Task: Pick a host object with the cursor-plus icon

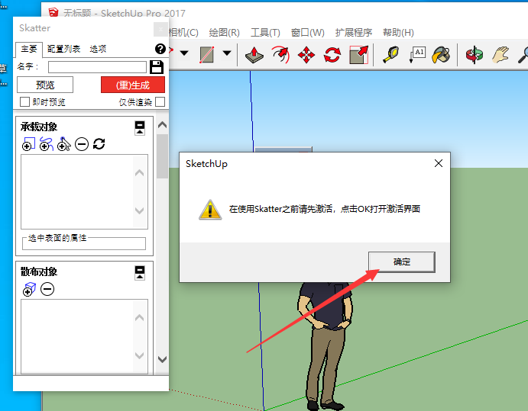Action: [x=64, y=144]
